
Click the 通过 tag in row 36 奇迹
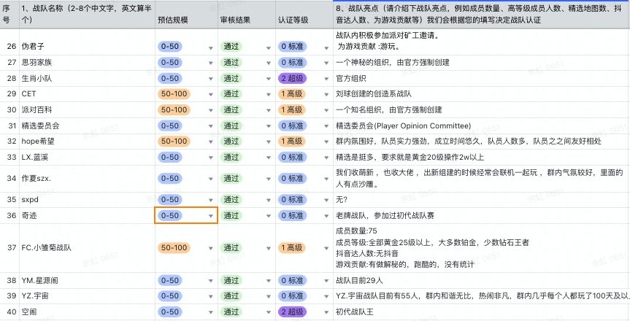231,216
